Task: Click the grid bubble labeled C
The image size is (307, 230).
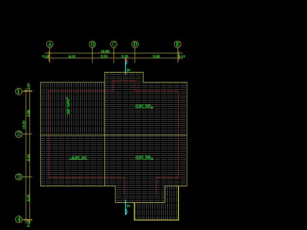Action: [114, 44]
